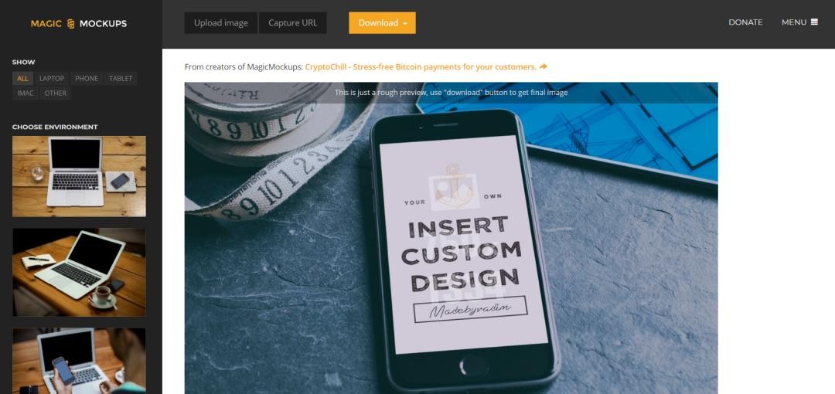Click the phone screen in mockup preview

tap(463, 244)
